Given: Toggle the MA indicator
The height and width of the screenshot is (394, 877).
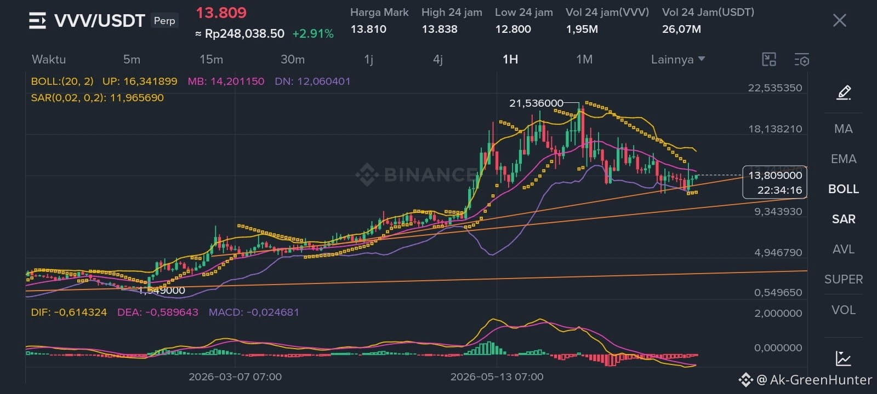Looking at the screenshot, I should [843, 129].
